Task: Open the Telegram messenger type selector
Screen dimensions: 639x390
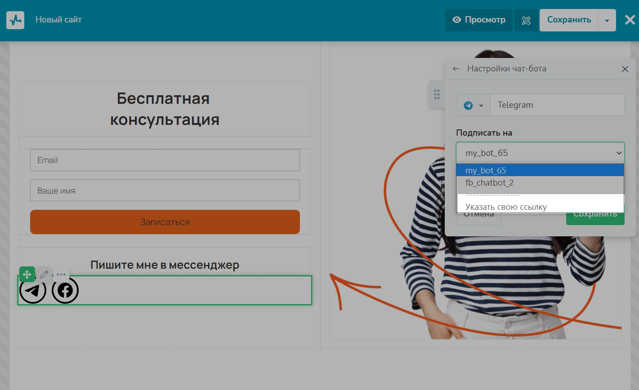Action: click(473, 105)
